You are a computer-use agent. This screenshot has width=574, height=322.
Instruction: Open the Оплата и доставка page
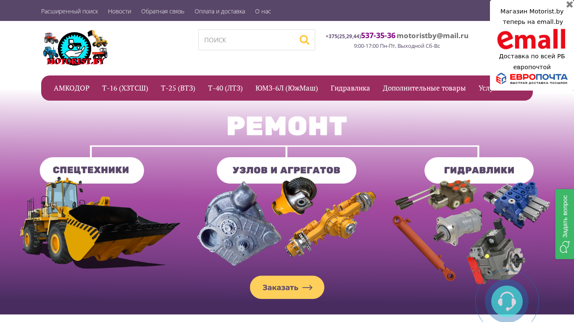[220, 11]
